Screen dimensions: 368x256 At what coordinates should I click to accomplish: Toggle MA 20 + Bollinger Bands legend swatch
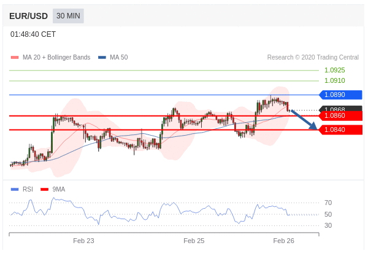15,57
